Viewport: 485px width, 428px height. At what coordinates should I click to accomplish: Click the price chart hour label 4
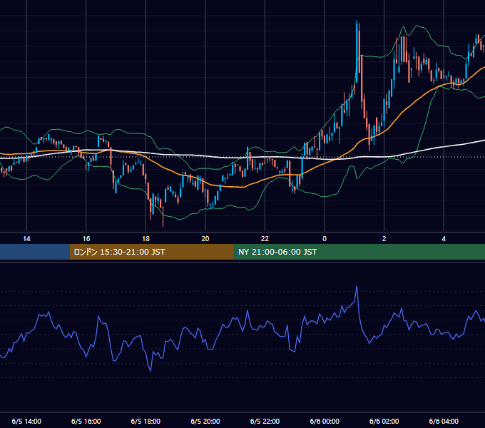tap(444, 239)
